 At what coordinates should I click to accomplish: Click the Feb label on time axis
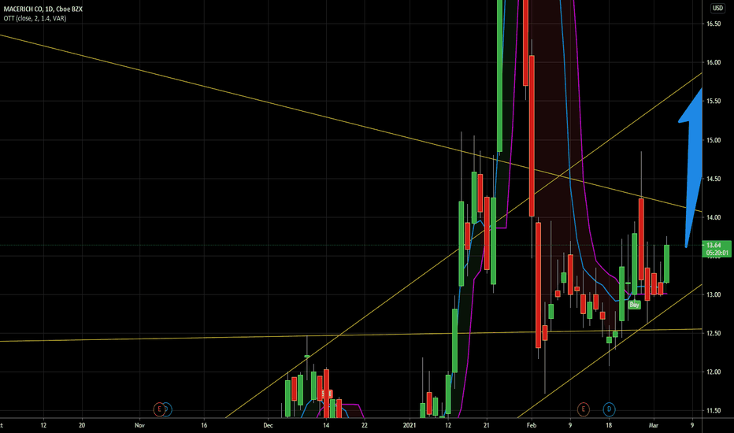coord(532,425)
